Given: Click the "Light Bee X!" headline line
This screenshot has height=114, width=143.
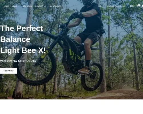Looking at the screenshot, I should (23, 50).
